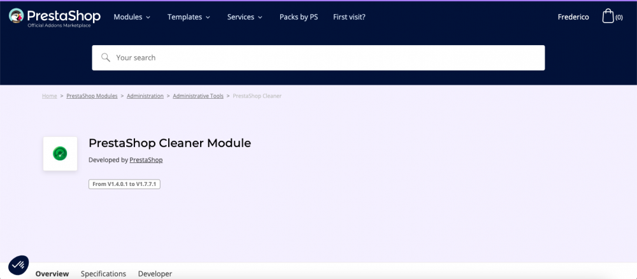637x279 pixels.
Task: Open the round checkmark widget button
Action: point(18,265)
